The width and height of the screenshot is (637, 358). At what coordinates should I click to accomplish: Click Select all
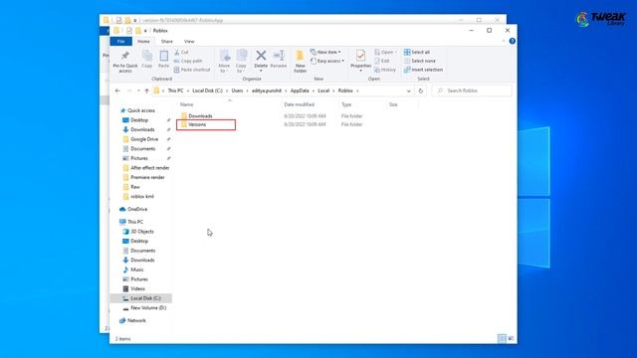tap(417, 53)
